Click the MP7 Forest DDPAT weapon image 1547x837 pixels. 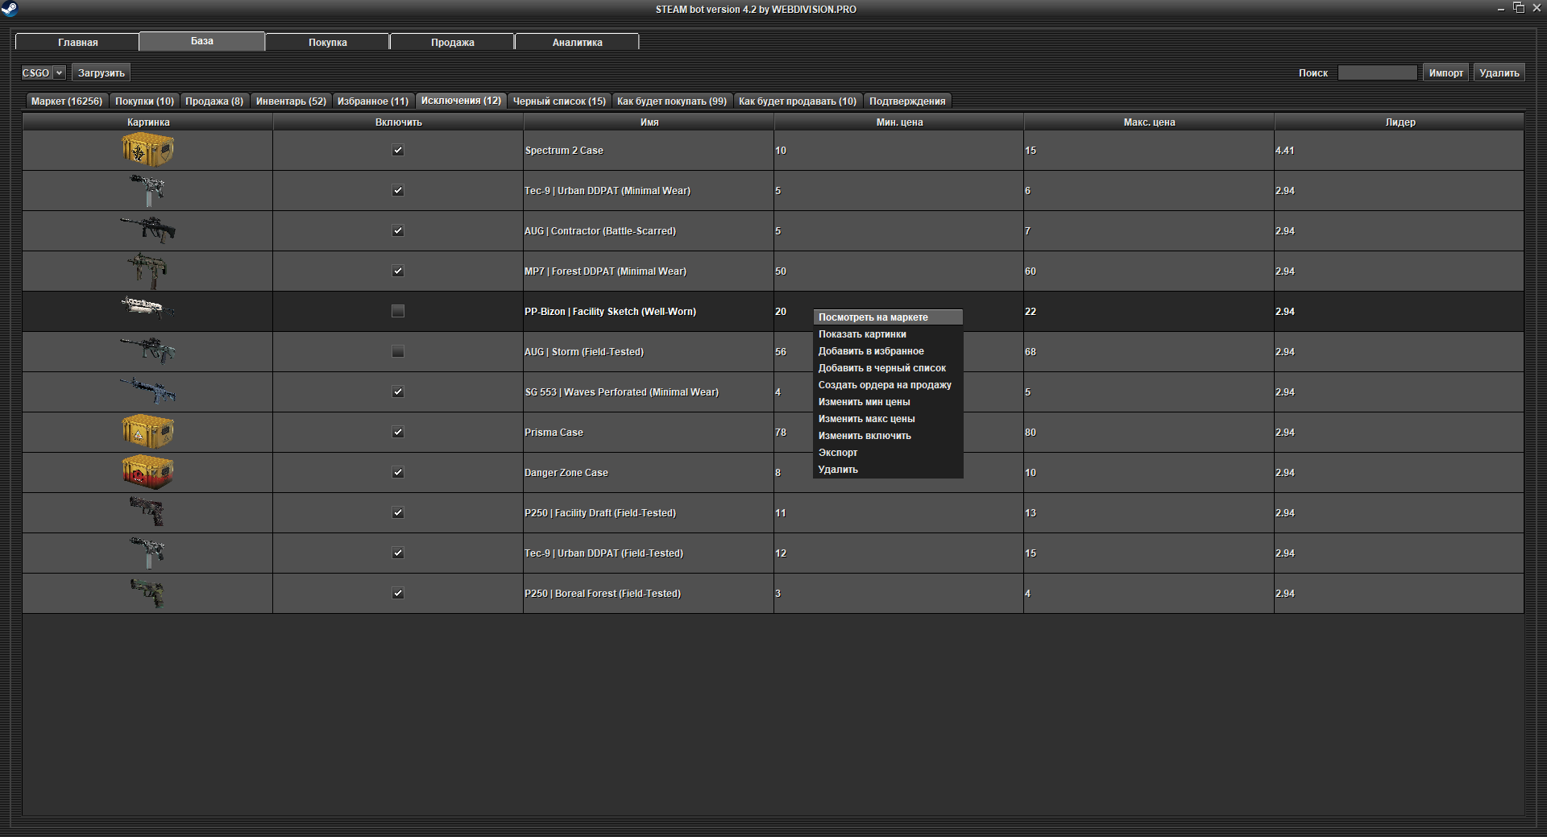click(147, 270)
